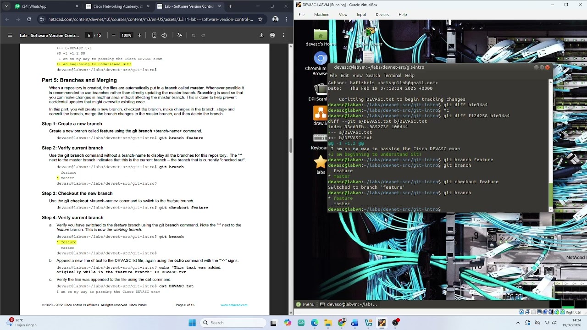Open new Chrome tab
Viewport: 587px width, 330px height.
point(230,6)
